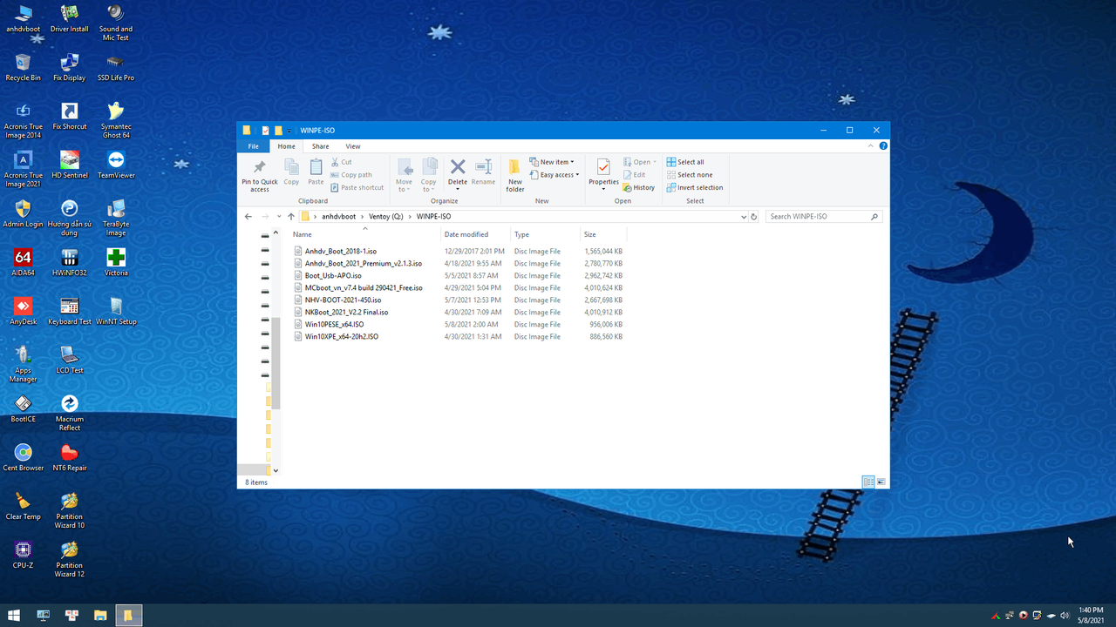The image size is (1116, 627).
Task: Open the Delete button dropdown arrow
Action: click(458, 190)
